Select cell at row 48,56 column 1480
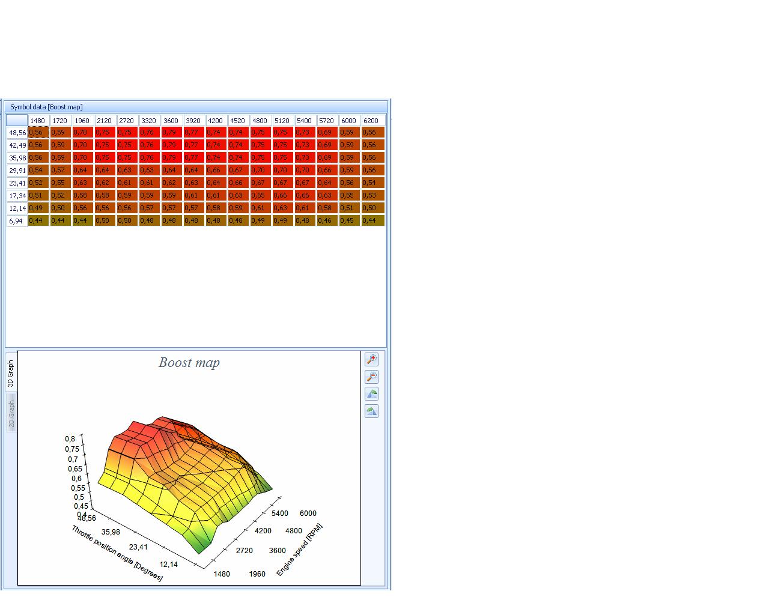 click(39, 133)
